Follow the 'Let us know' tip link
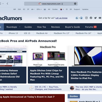Viewport: 102px width, 102px height. pyautogui.click(x=61, y=18)
